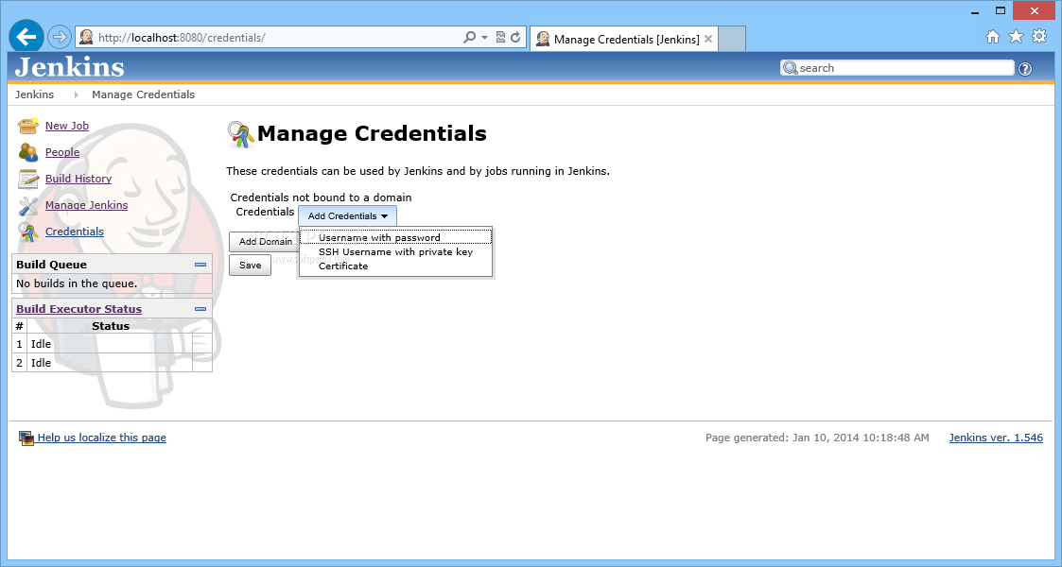
Task: Open the favorites star icon
Action: [x=1016, y=37]
